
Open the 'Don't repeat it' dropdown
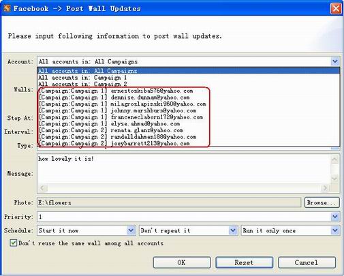(x=233, y=230)
